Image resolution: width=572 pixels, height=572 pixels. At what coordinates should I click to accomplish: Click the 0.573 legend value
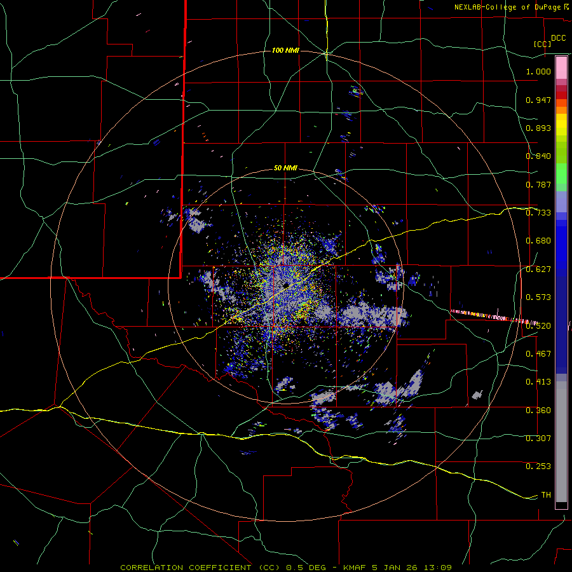538,297
